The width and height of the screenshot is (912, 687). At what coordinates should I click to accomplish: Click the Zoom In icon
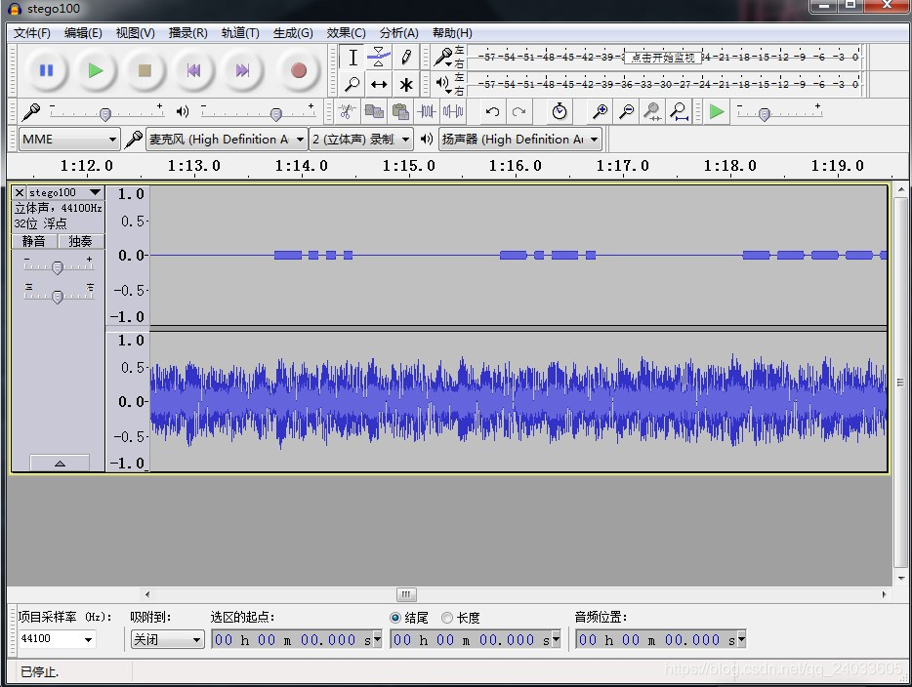pyautogui.click(x=600, y=111)
